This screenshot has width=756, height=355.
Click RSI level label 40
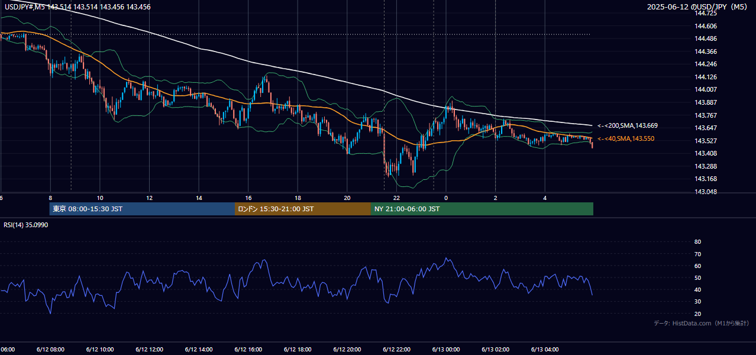[697, 290]
